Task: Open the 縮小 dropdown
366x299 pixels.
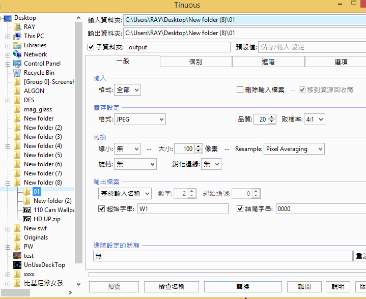Action: [127, 149]
